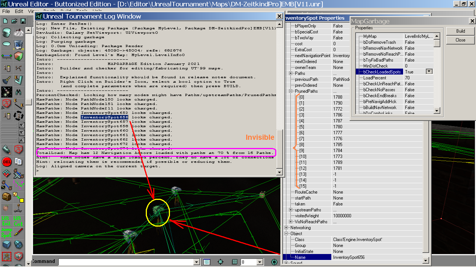476x267 pixels.
Task: Click Class property row Engine.InventorySpot
Action: coord(353,240)
